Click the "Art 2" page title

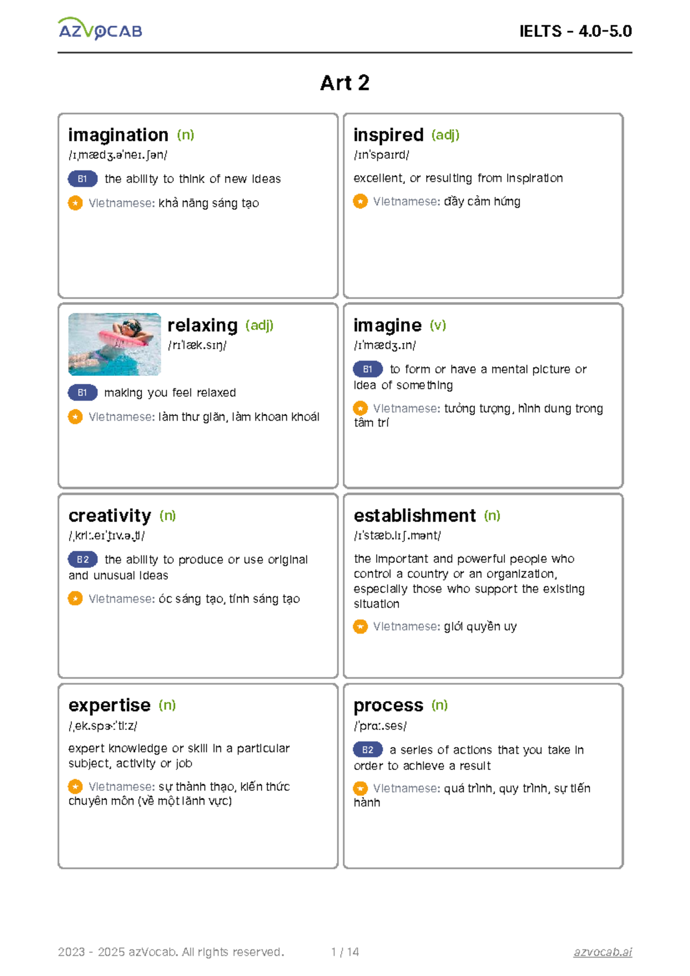coord(344,83)
